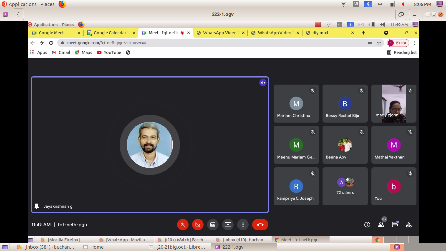Click Chrome's forward arrow

click(x=41, y=43)
